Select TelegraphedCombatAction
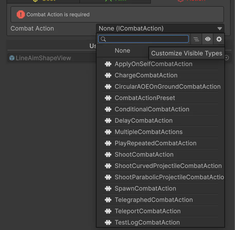The height and width of the screenshot is (230, 235). click(x=160, y=200)
